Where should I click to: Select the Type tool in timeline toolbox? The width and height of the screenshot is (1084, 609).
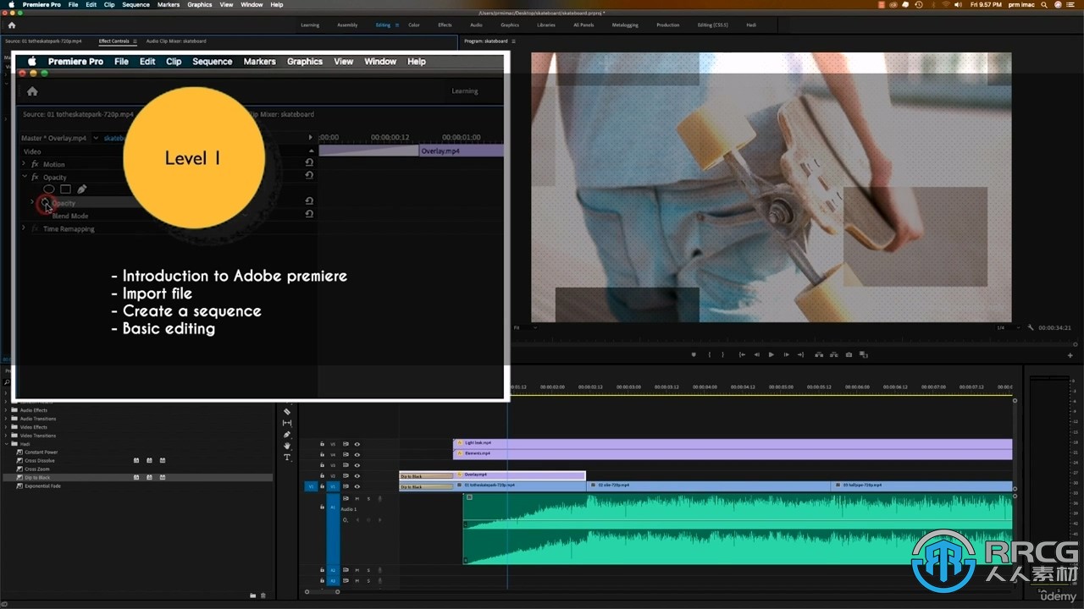tap(287, 458)
